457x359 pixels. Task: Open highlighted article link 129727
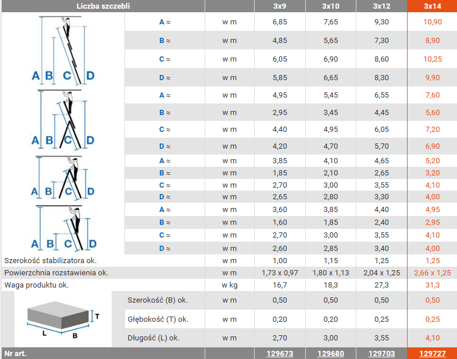tap(433, 353)
